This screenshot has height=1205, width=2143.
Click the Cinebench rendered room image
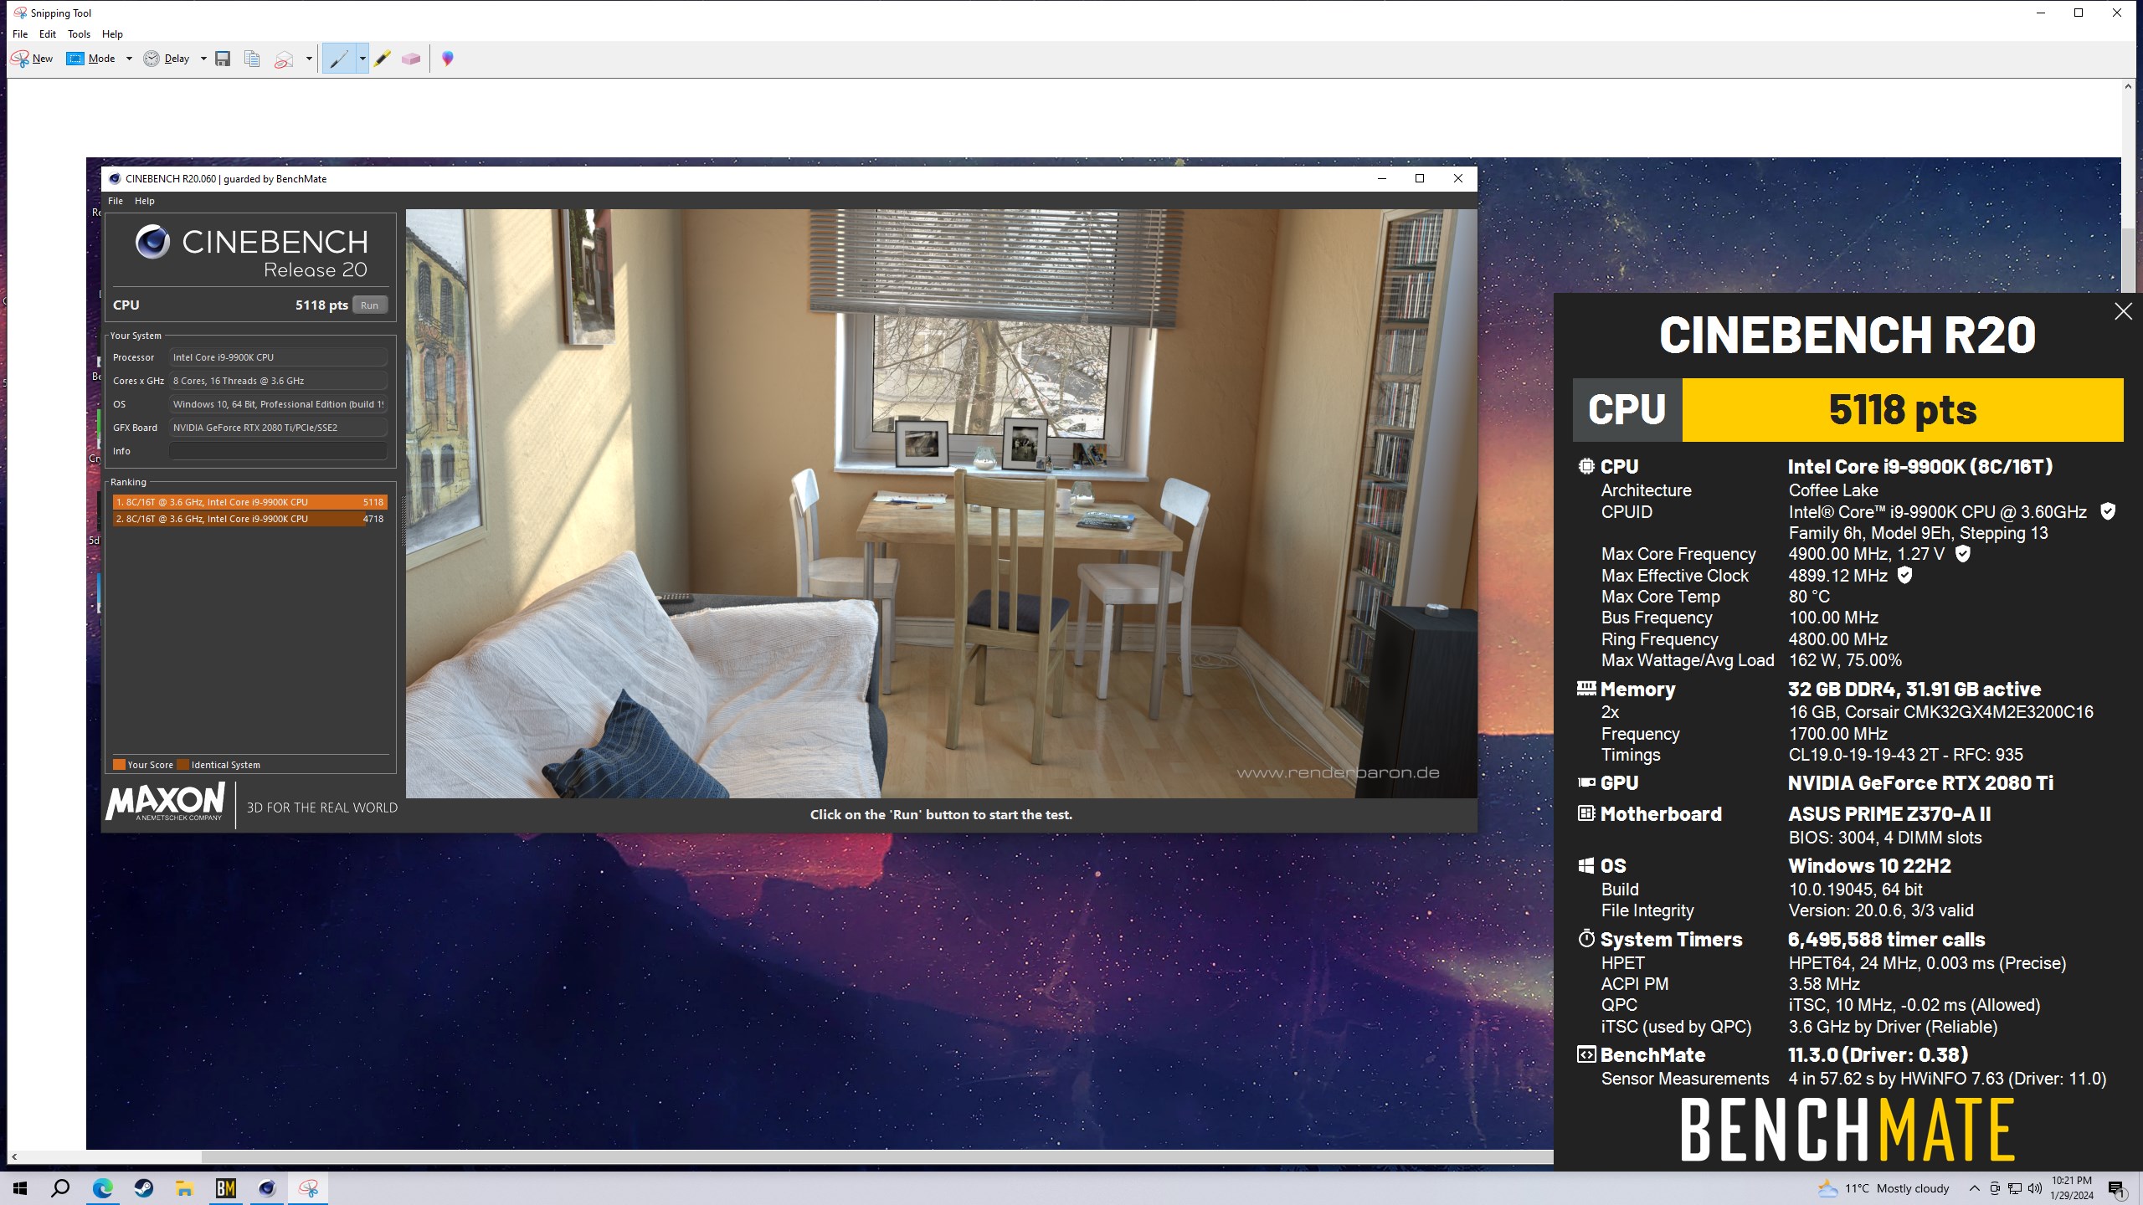pos(941,503)
